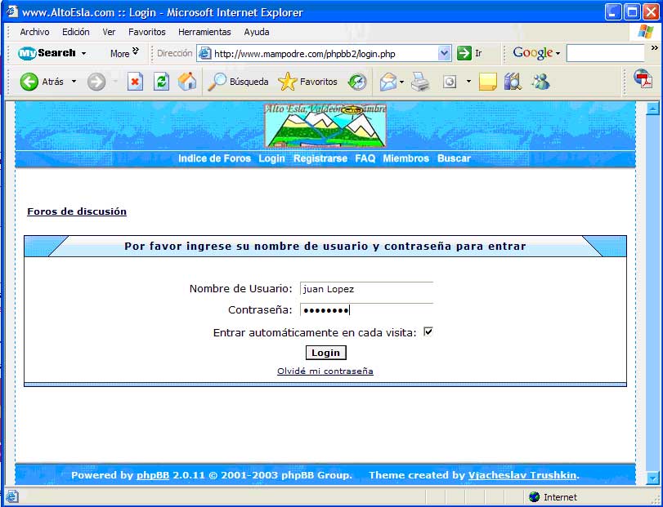
Task: Expand the address bar URL dropdown
Action: [445, 53]
